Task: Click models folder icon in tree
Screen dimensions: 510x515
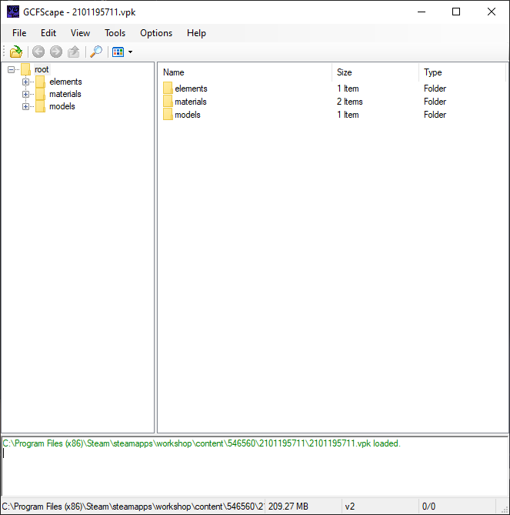Action: [40, 106]
